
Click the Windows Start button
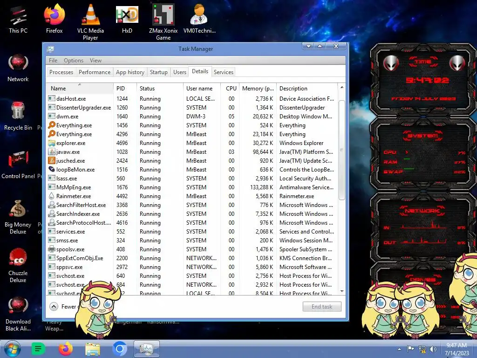(x=13, y=349)
